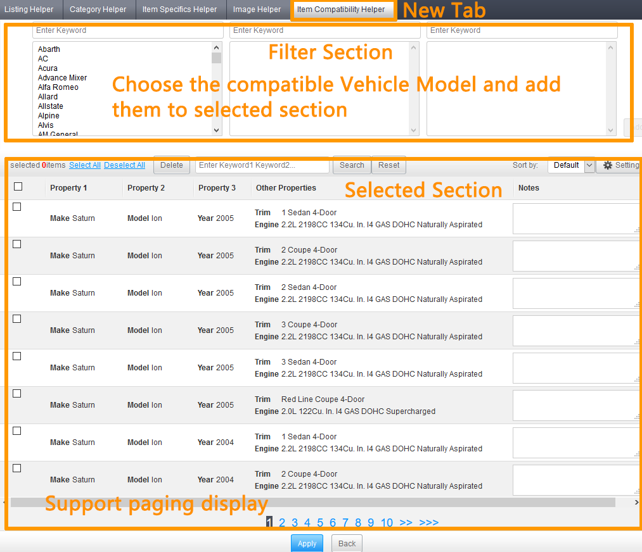Click the Reset button
This screenshot has width=642, height=552.
click(x=388, y=165)
